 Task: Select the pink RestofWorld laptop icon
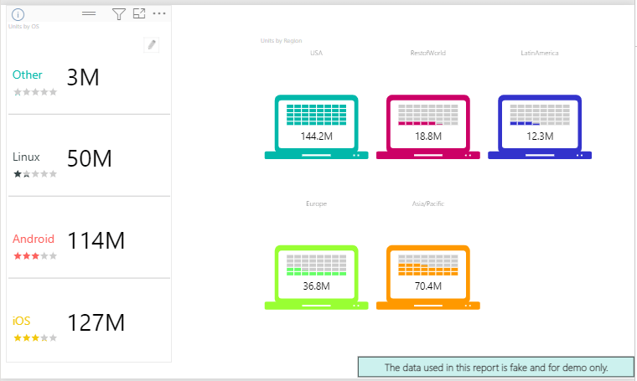click(428, 127)
